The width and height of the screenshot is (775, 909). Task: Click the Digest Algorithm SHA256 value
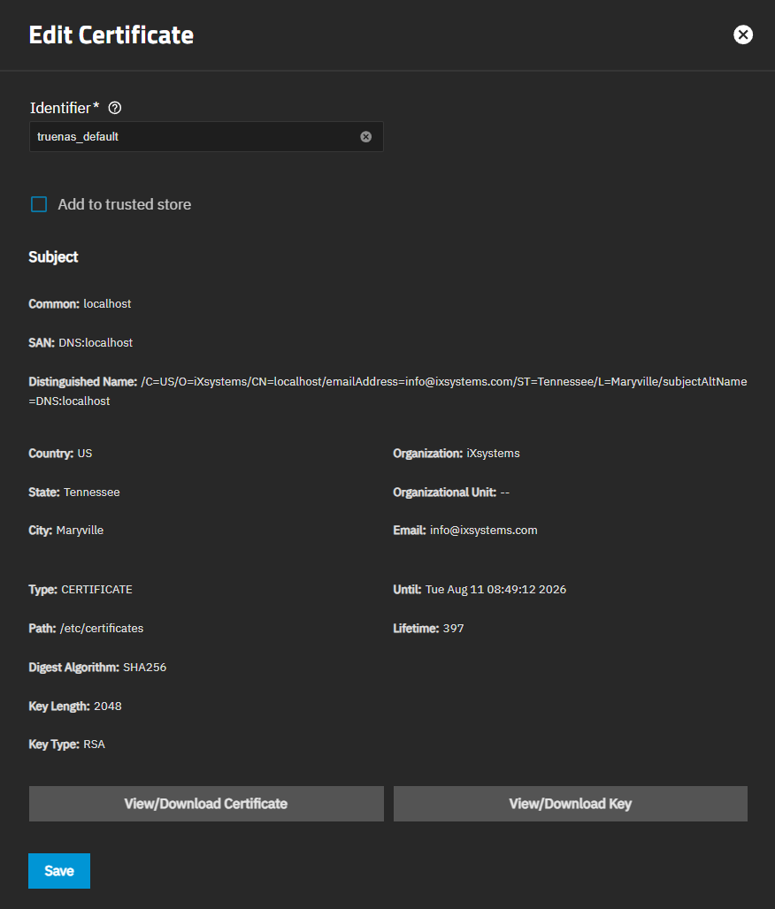[x=144, y=668]
